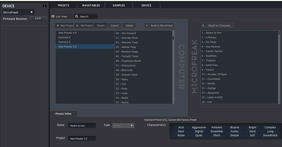The image size is (282, 147).
Task: Select MicroFreak preset 8 - Juliet Fries
Action: pyautogui.click(x=239, y=65)
